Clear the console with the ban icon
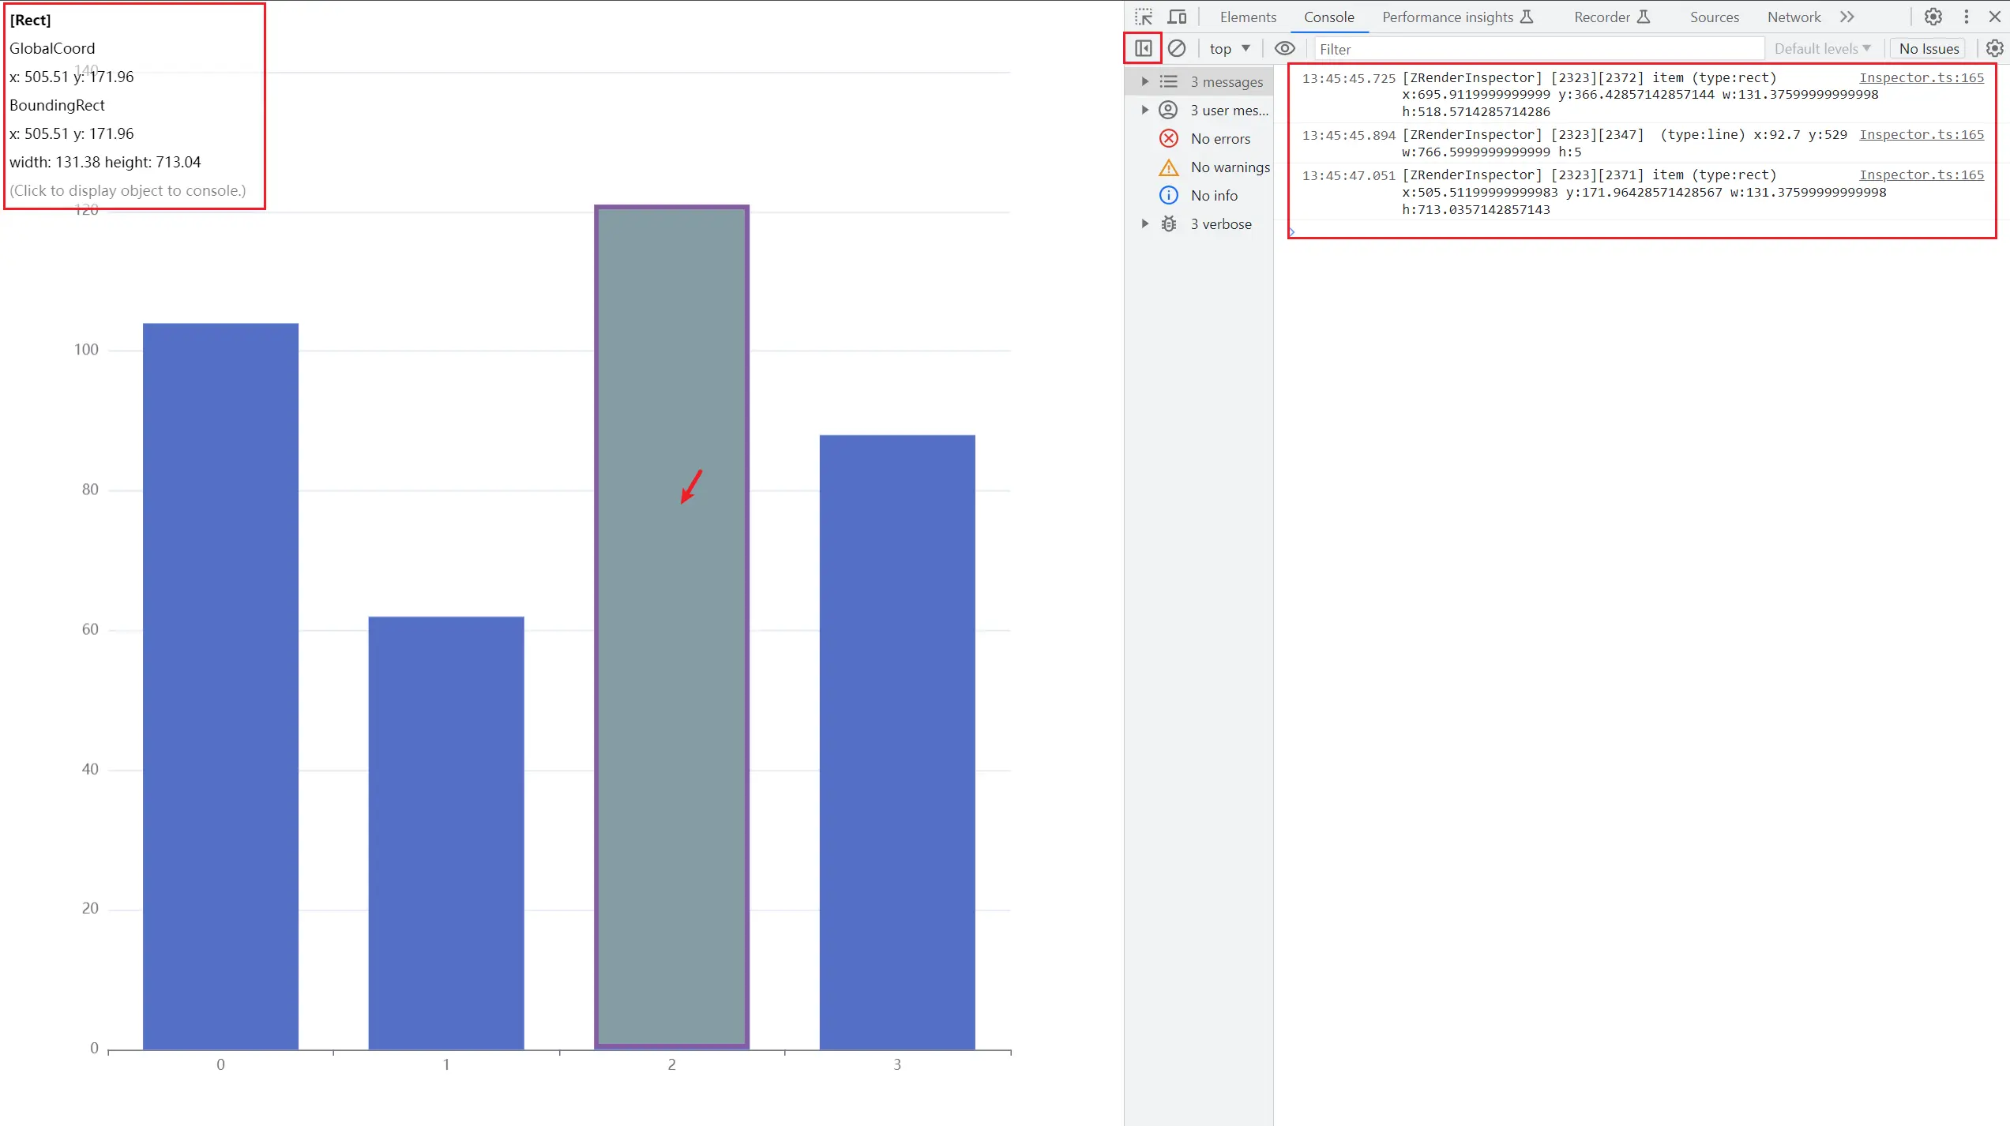 [x=1177, y=48]
